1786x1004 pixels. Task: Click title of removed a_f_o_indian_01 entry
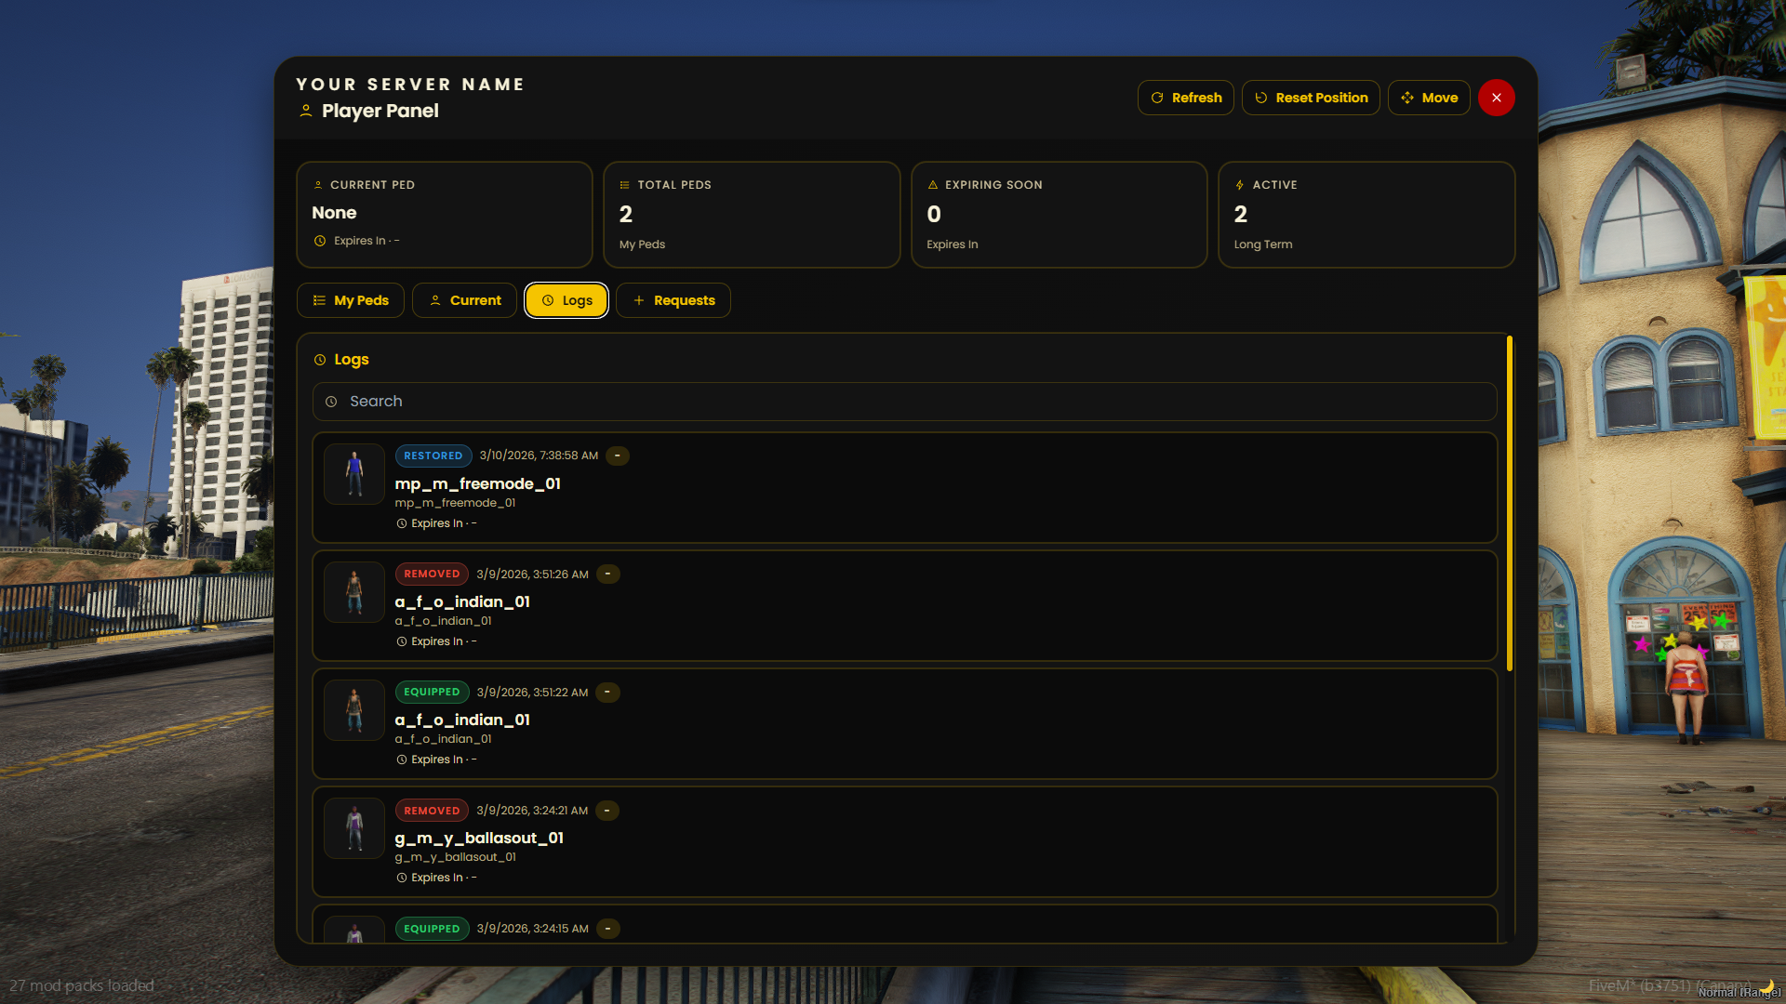pos(462,601)
